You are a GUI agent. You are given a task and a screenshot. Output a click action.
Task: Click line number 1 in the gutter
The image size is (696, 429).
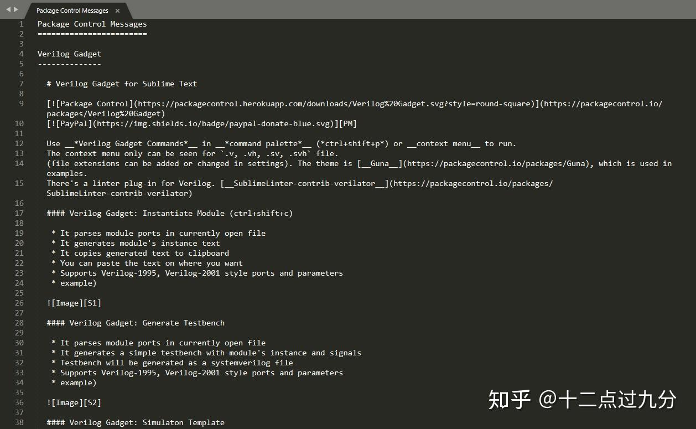pos(21,24)
